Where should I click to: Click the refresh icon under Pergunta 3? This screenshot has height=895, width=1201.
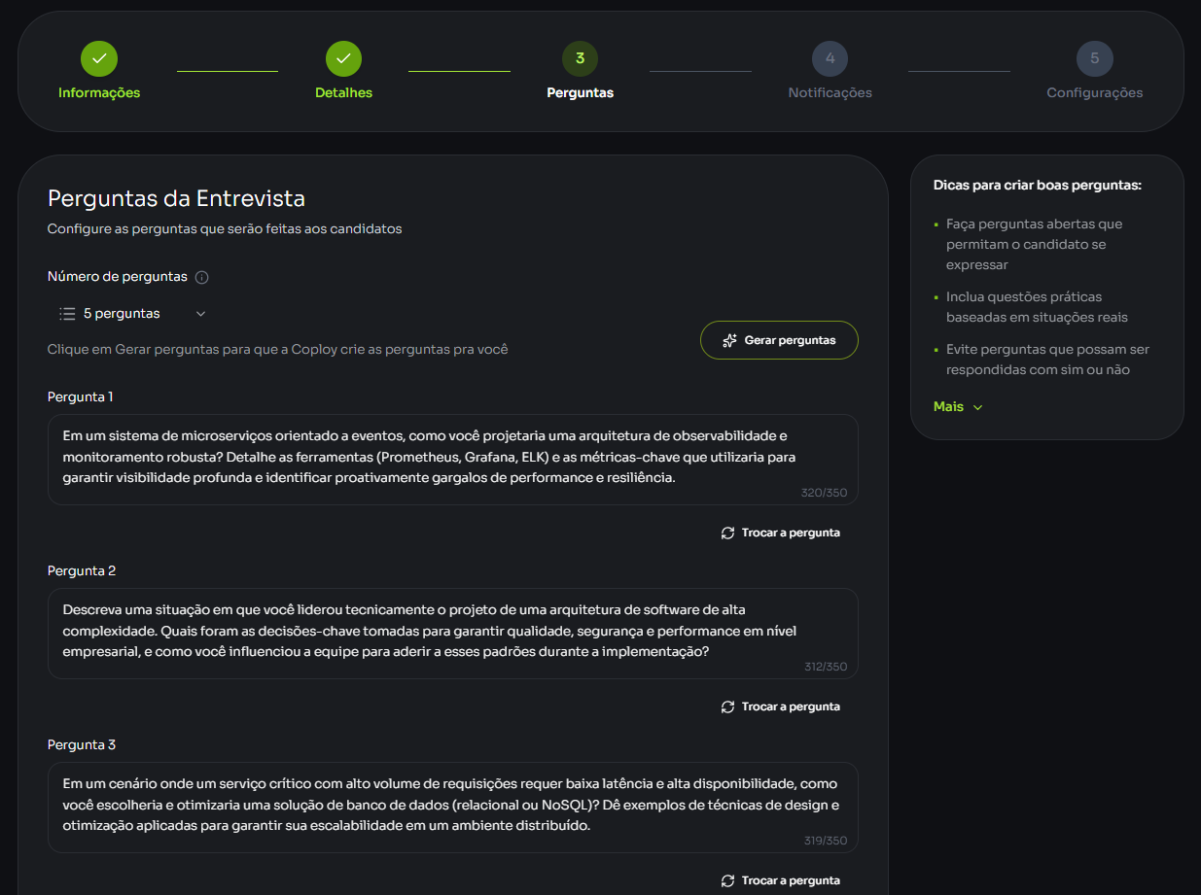tap(726, 879)
